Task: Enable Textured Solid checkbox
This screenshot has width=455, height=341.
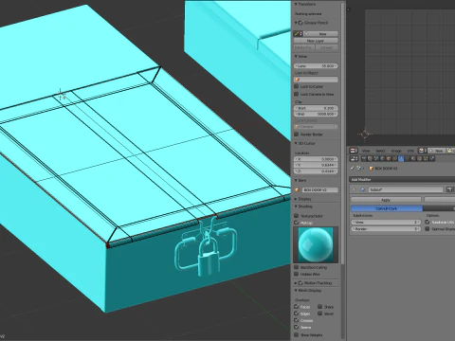Action: pyautogui.click(x=297, y=216)
